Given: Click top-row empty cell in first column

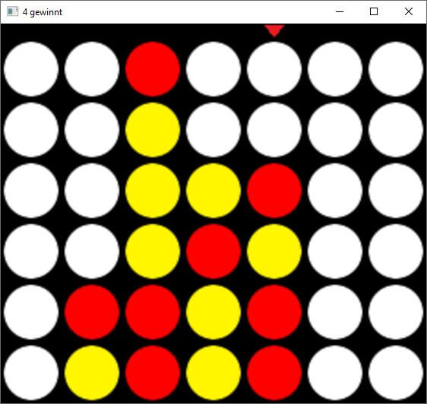Looking at the screenshot, I should (x=31, y=69).
